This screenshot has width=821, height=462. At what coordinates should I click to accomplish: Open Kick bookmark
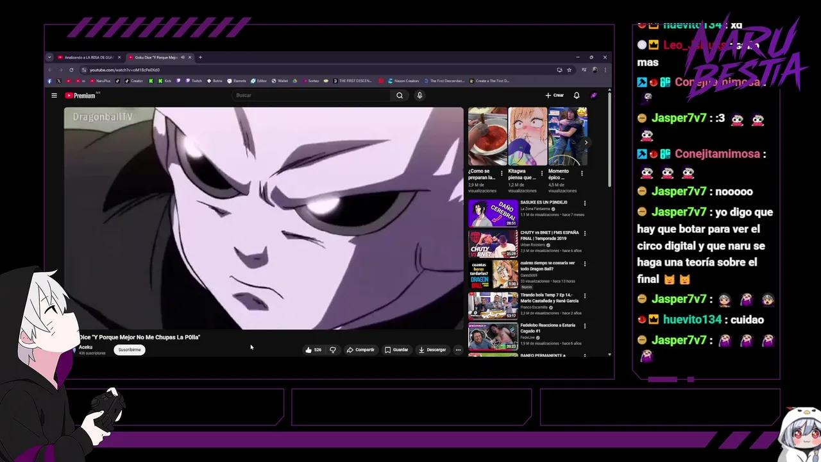[165, 81]
